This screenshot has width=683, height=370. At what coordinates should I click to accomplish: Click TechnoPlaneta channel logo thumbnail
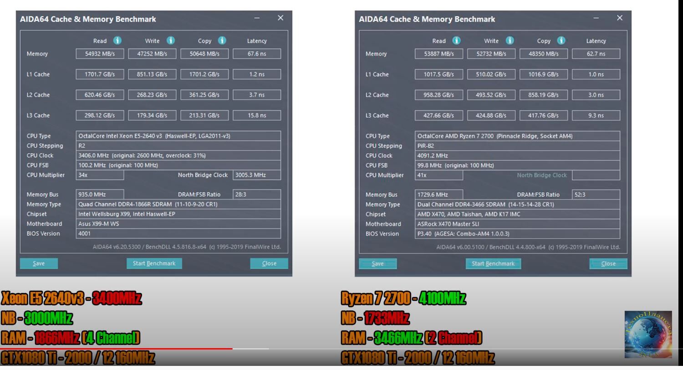pos(648,334)
